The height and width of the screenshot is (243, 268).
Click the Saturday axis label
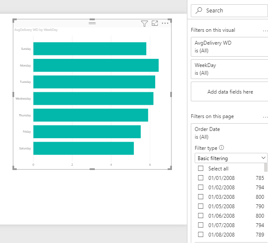25,149
